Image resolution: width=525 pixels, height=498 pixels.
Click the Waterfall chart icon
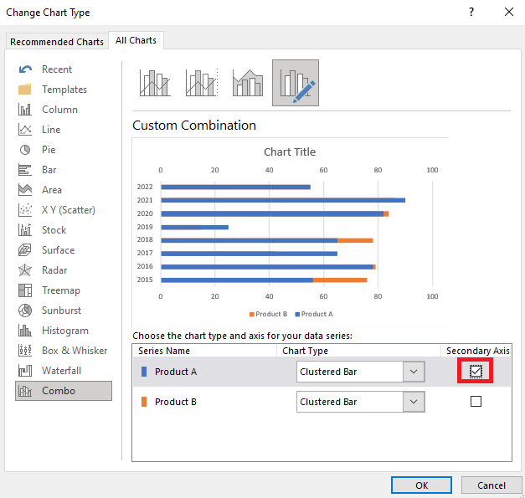coord(25,371)
